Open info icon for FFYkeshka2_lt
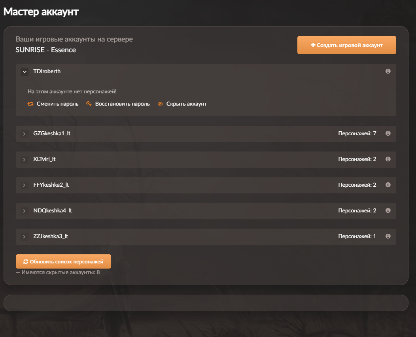The width and height of the screenshot is (416, 337). [x=388, y=185]
